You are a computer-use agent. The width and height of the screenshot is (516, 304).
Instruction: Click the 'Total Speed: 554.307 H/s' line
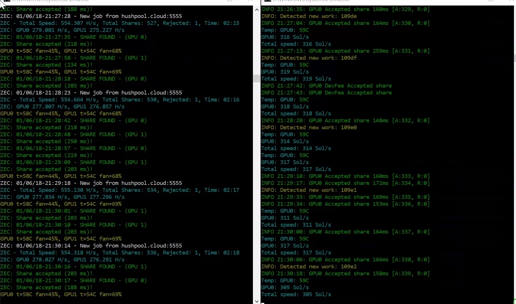(x=120, y=23)
